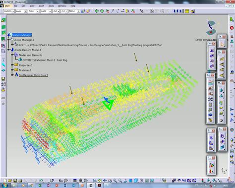Click the Undo arrow icon
Image resolution: width=235 pixels, height=188 pixels.
click(x=41, y=181)
